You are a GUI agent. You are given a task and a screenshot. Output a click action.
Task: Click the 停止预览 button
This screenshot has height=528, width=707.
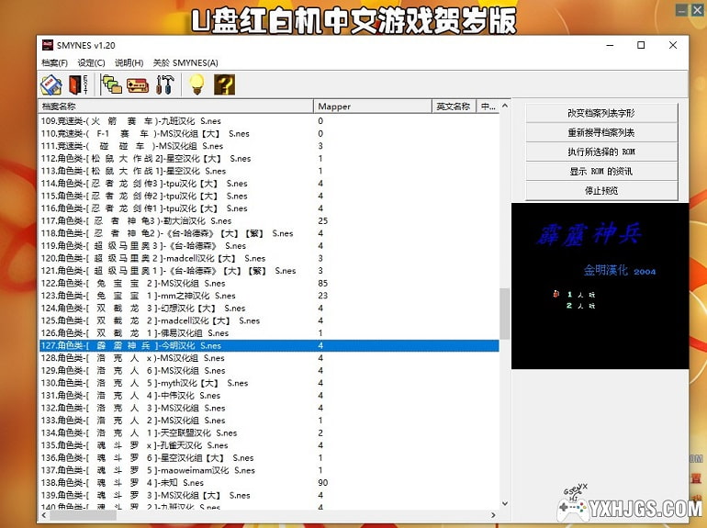coord(600,190)
